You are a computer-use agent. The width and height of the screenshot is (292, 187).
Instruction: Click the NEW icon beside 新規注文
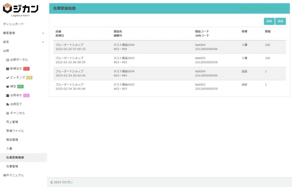click(8, 69)
